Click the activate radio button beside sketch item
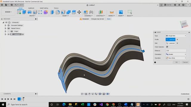The image size is (191, 107). tap(23, 34)
